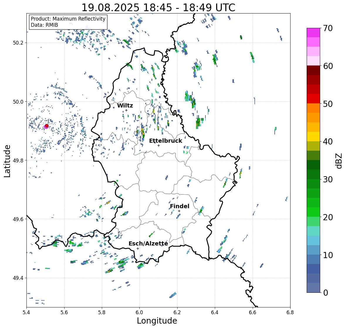This screenshot has width=346, height=328.
Task: Select the Findel station label
Action: [180, 206]
